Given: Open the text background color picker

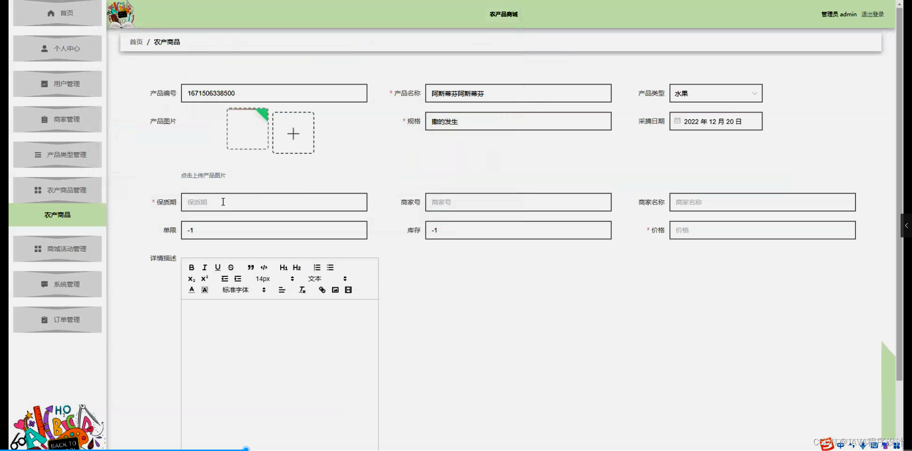Looking at the screenshot, I should 205,290.
